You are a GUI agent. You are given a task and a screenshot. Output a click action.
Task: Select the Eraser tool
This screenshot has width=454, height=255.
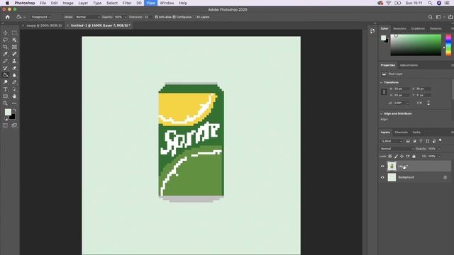point(14,68)
